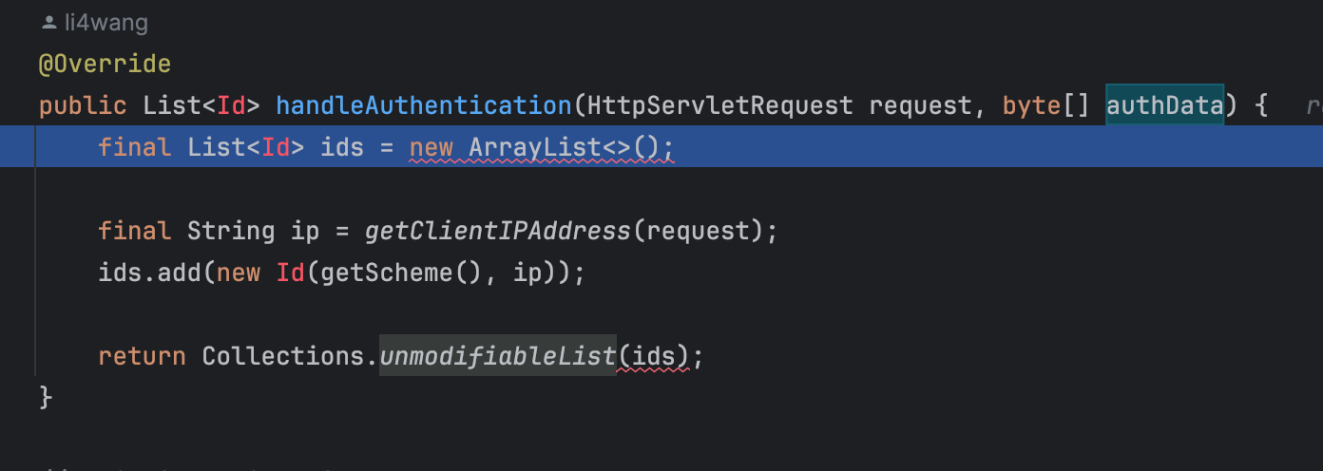Image resolution: width=1323 pixels, height=471 pixels.
Task: Place the cursor on the handleAuthentication method name
Action: (x=424, y=105)
